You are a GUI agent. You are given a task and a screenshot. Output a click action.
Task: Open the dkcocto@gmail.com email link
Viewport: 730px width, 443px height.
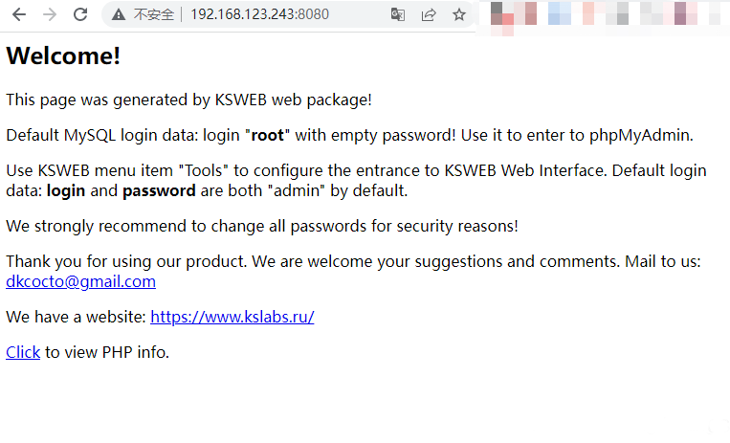pos(80,281)
